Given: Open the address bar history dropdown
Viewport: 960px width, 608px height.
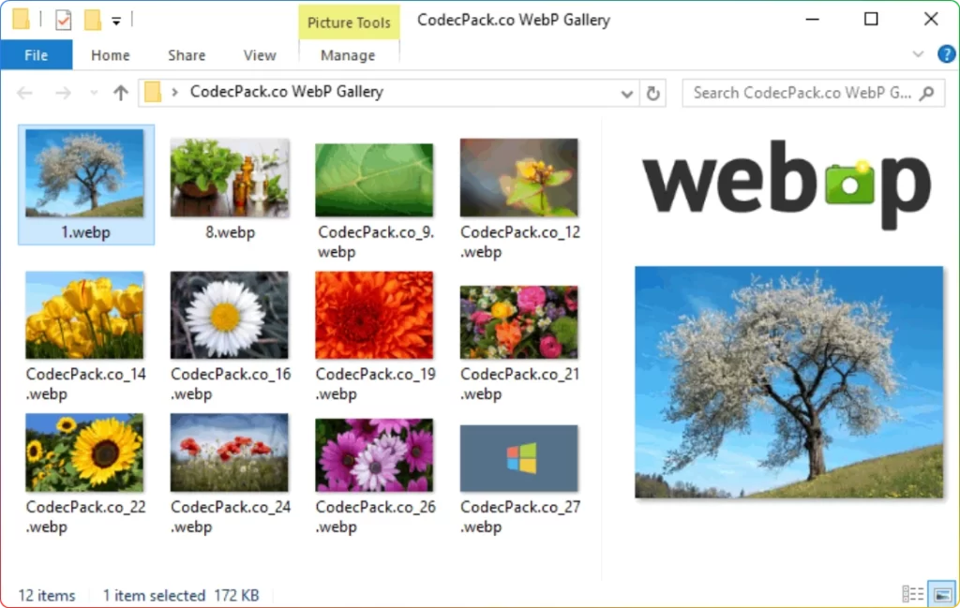Looking at the screenshot, I should point(626,94).
